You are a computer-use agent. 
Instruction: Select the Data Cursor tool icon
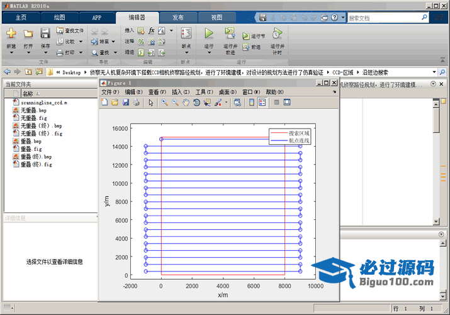[x=206, y=103]
